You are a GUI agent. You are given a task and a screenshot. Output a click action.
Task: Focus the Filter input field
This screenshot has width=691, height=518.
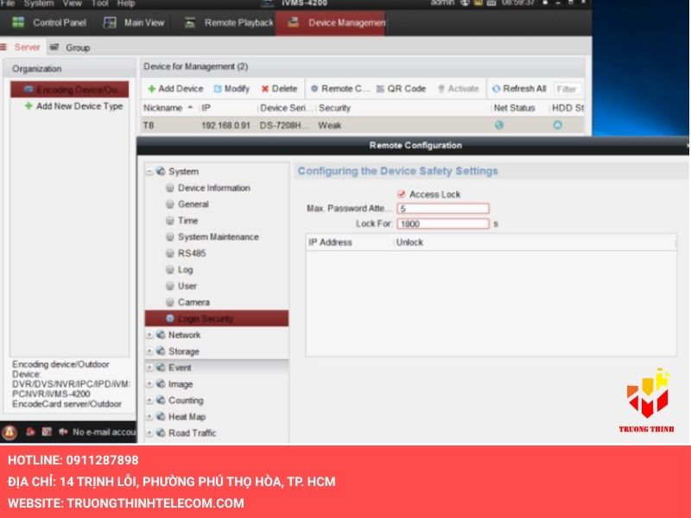click(x=567, y=89)
